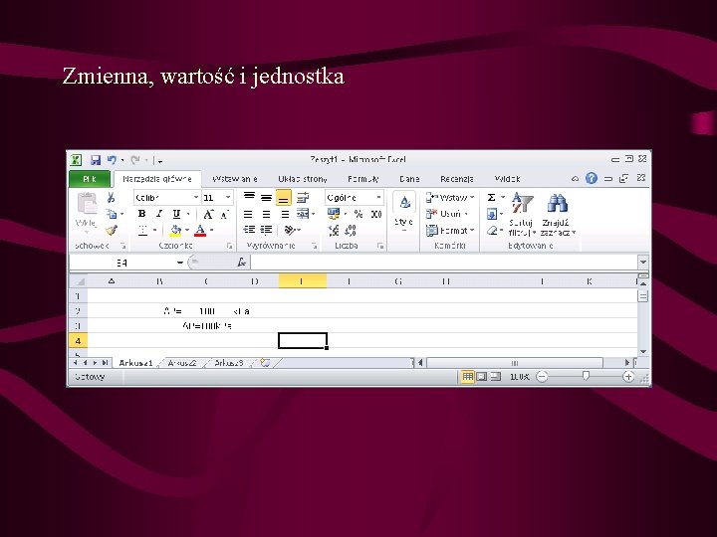Align cell text to the left

[248, 214]
